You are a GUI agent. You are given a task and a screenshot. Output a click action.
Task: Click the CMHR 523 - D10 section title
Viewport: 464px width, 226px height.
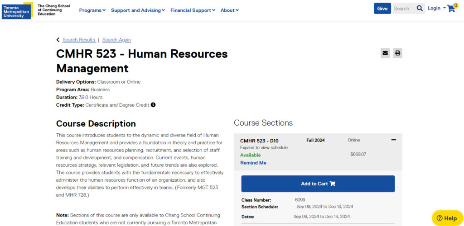pyautogui.click(x=259, y=141)
